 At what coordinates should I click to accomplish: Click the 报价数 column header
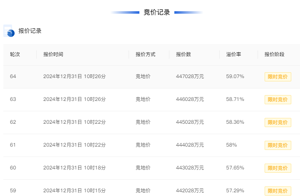pos(183,54)
